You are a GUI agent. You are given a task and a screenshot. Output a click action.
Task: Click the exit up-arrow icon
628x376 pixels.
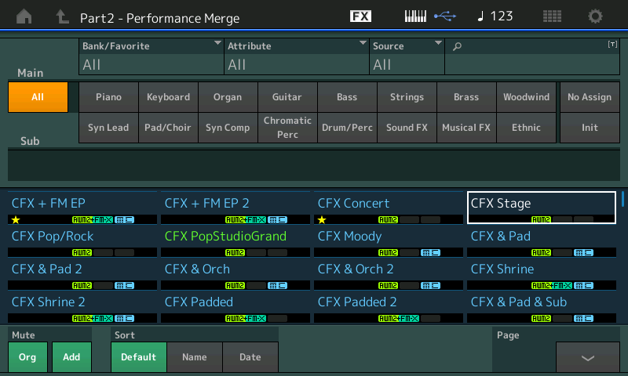pyautogui.click(x=62, y=16)
